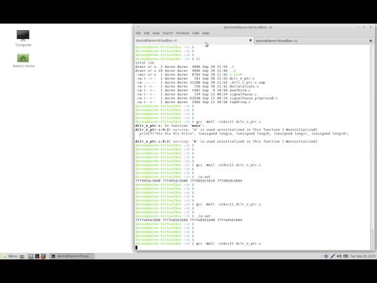Click the terminal window title bar

pyautogui.click(x=247, y=27)
